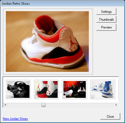Close the dialog with Close button
The height and width of the screenshot is (123, 125).
coord(110,116)
